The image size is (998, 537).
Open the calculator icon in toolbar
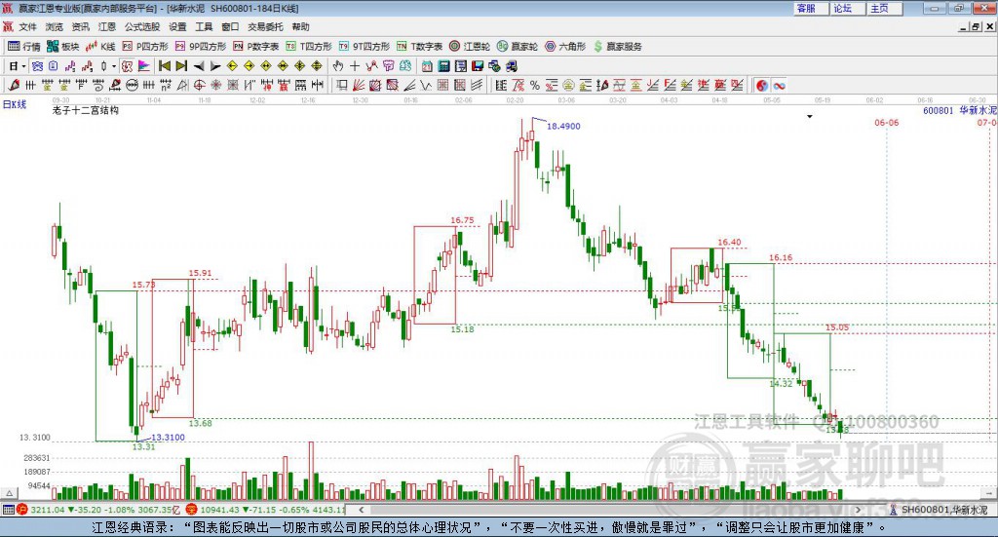[x=443, y=66]
